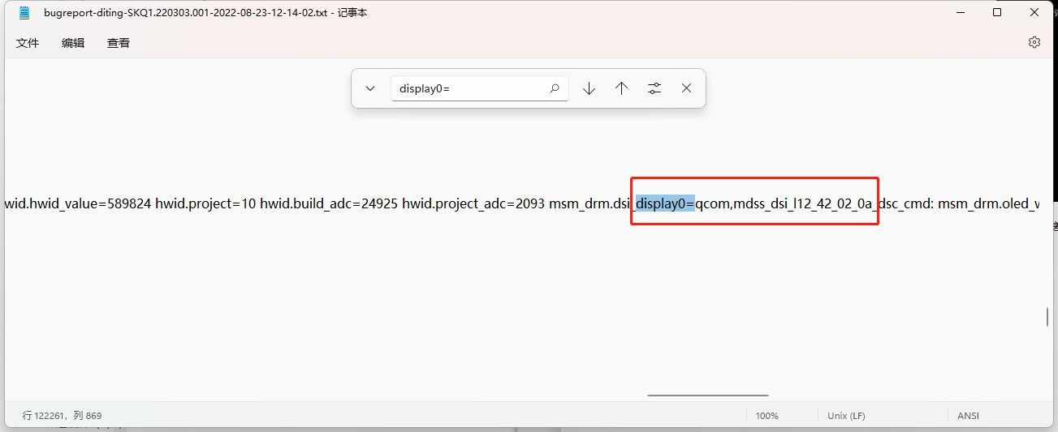Find previous with up arrow
This screenshot has width=1058, height=432.
(x=622, y=88)
